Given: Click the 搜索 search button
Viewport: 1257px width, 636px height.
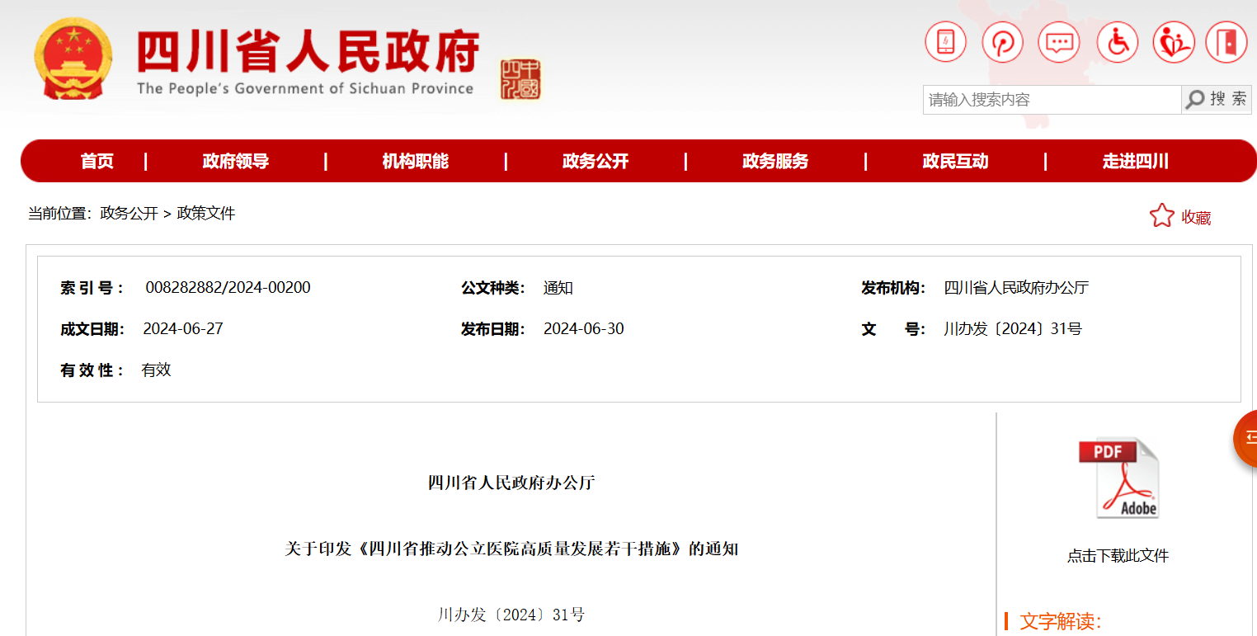Looking at the screenshot, I should [1217, 100].
